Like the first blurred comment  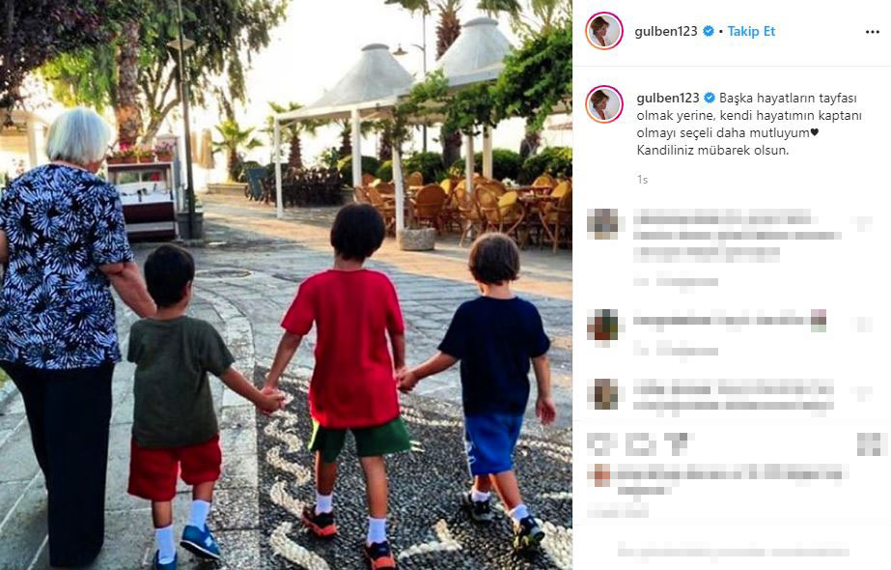pyautogui.click(x=864, y=223)
